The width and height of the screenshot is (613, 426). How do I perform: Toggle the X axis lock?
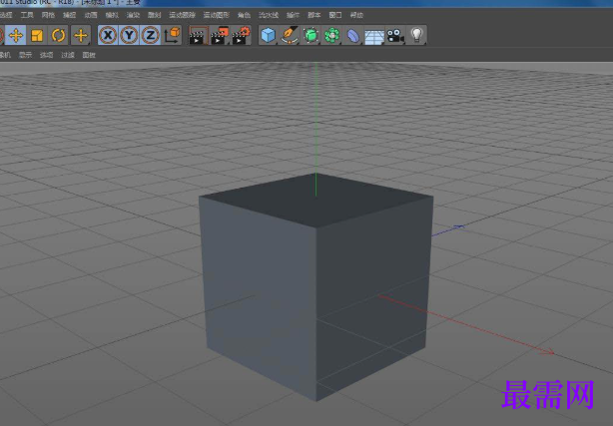click(108, 36)
